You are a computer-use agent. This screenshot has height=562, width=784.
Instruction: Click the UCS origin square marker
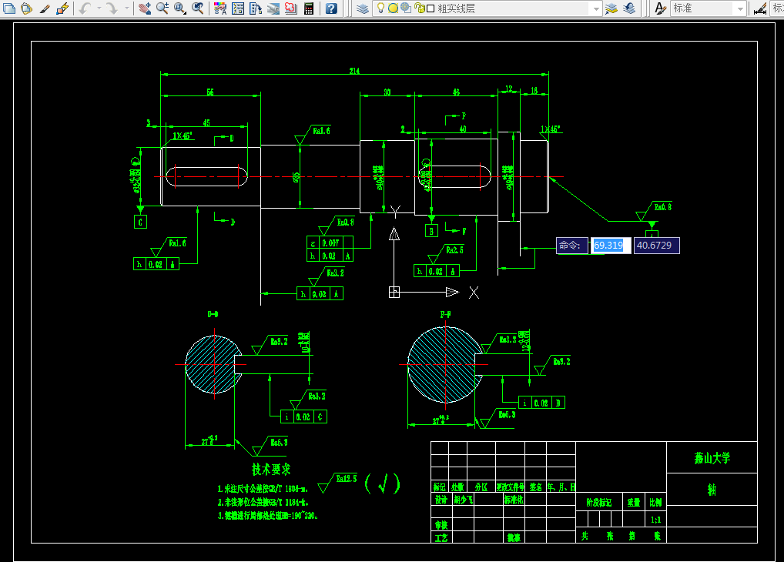394,292
